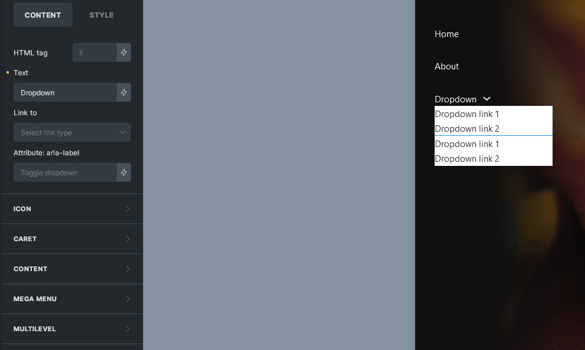
Task: Click the caret icon beside Dropdown nav item
Action: (487, 99)
